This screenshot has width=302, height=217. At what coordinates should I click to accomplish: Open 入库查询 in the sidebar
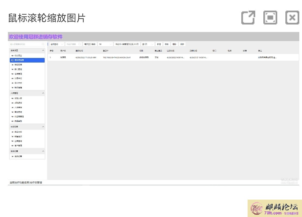[x=27, y=107]
